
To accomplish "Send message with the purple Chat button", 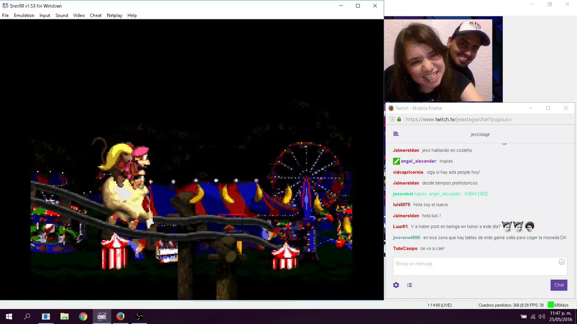I will tap(559, 285).
